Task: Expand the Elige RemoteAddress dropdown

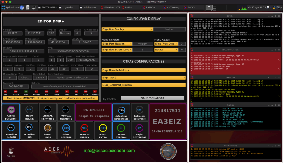Action: tap(143, 70)
